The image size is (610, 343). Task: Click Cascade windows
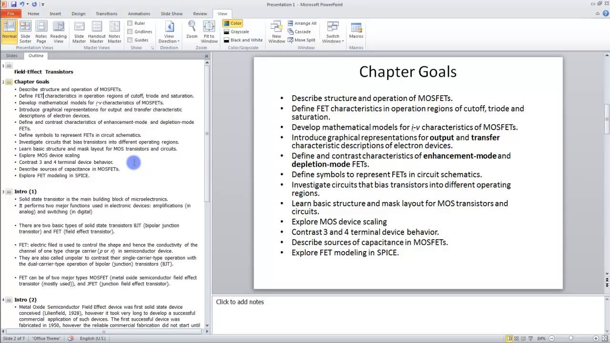coord(299,31)
